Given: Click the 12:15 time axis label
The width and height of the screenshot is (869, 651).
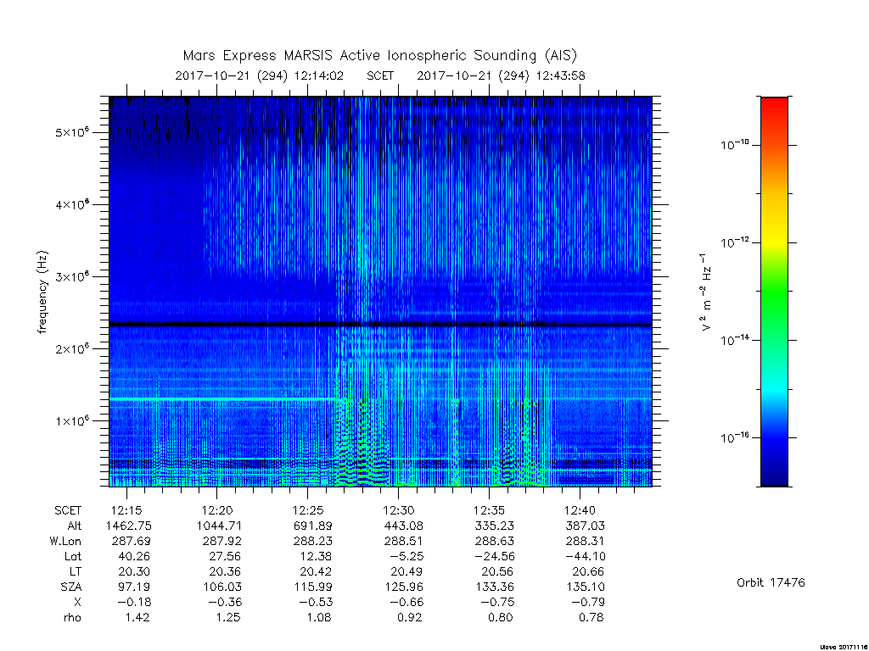Looking at the screenshot, I should tap(127, 510).
